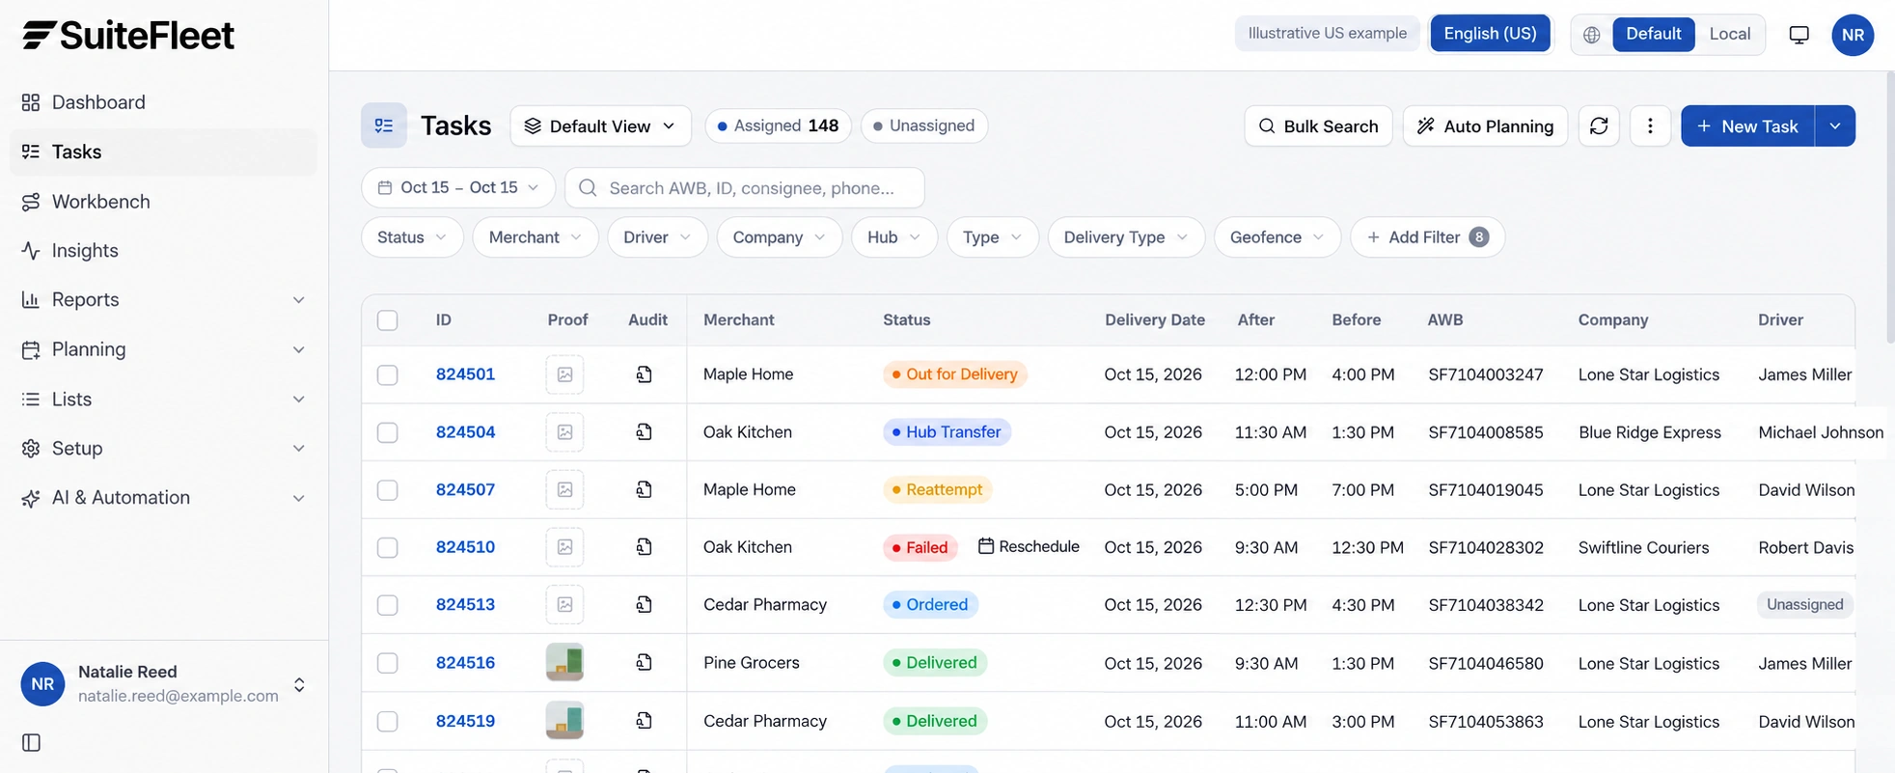Switch timezone toggle to Local
This screenshot has height=773, width=1895.
tap(1729, 34)
